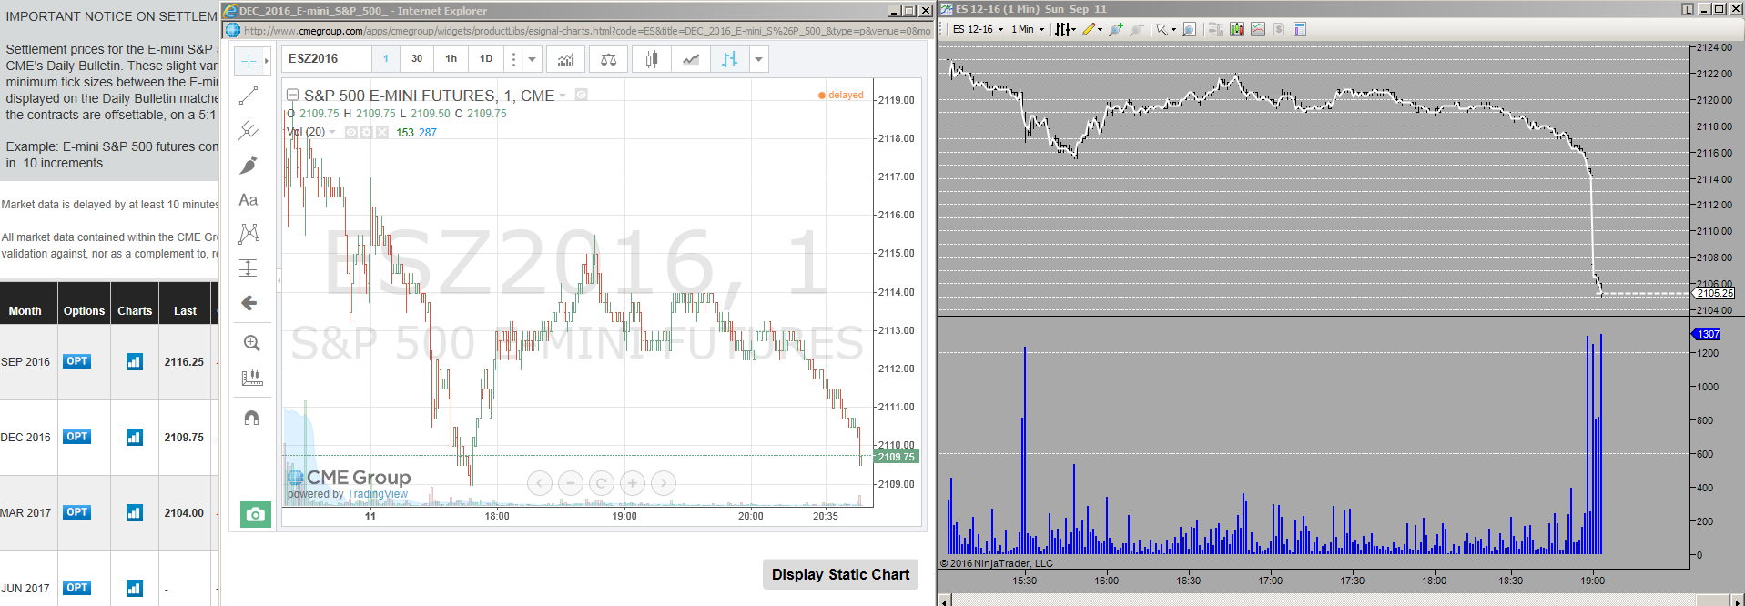1745x606 pixels.
Task: Shift chart right with the arrow control
Action: click(664, 483)
